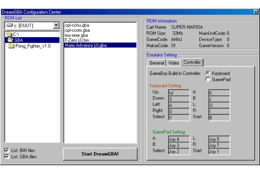The width and height of the screenshot is (260, 173).
Task: Click the GamePad R field showing Joy 7
Action: pyautogui.click(x=219, y=145)
